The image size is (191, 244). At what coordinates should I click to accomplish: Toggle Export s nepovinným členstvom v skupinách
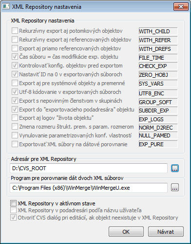pyautogui.click(x=15, y=101)
